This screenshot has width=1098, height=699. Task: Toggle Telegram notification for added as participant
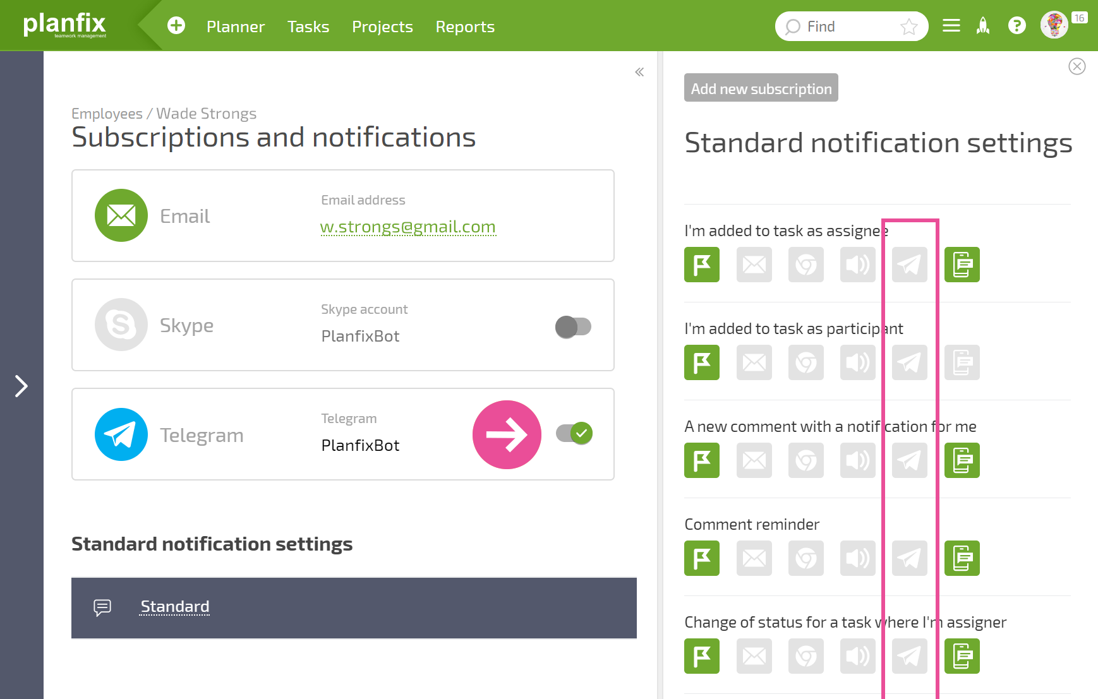click(x=910, y=362)
